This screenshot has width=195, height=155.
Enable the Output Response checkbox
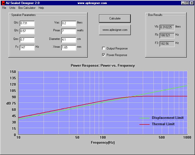tap(104, 48)
